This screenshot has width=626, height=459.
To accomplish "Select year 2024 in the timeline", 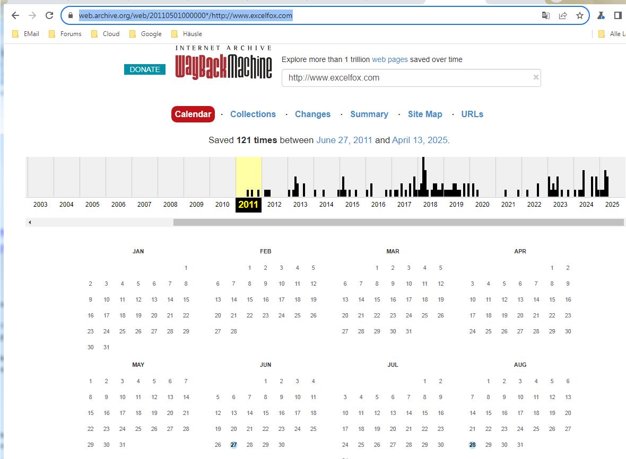I will coord(586,204).
